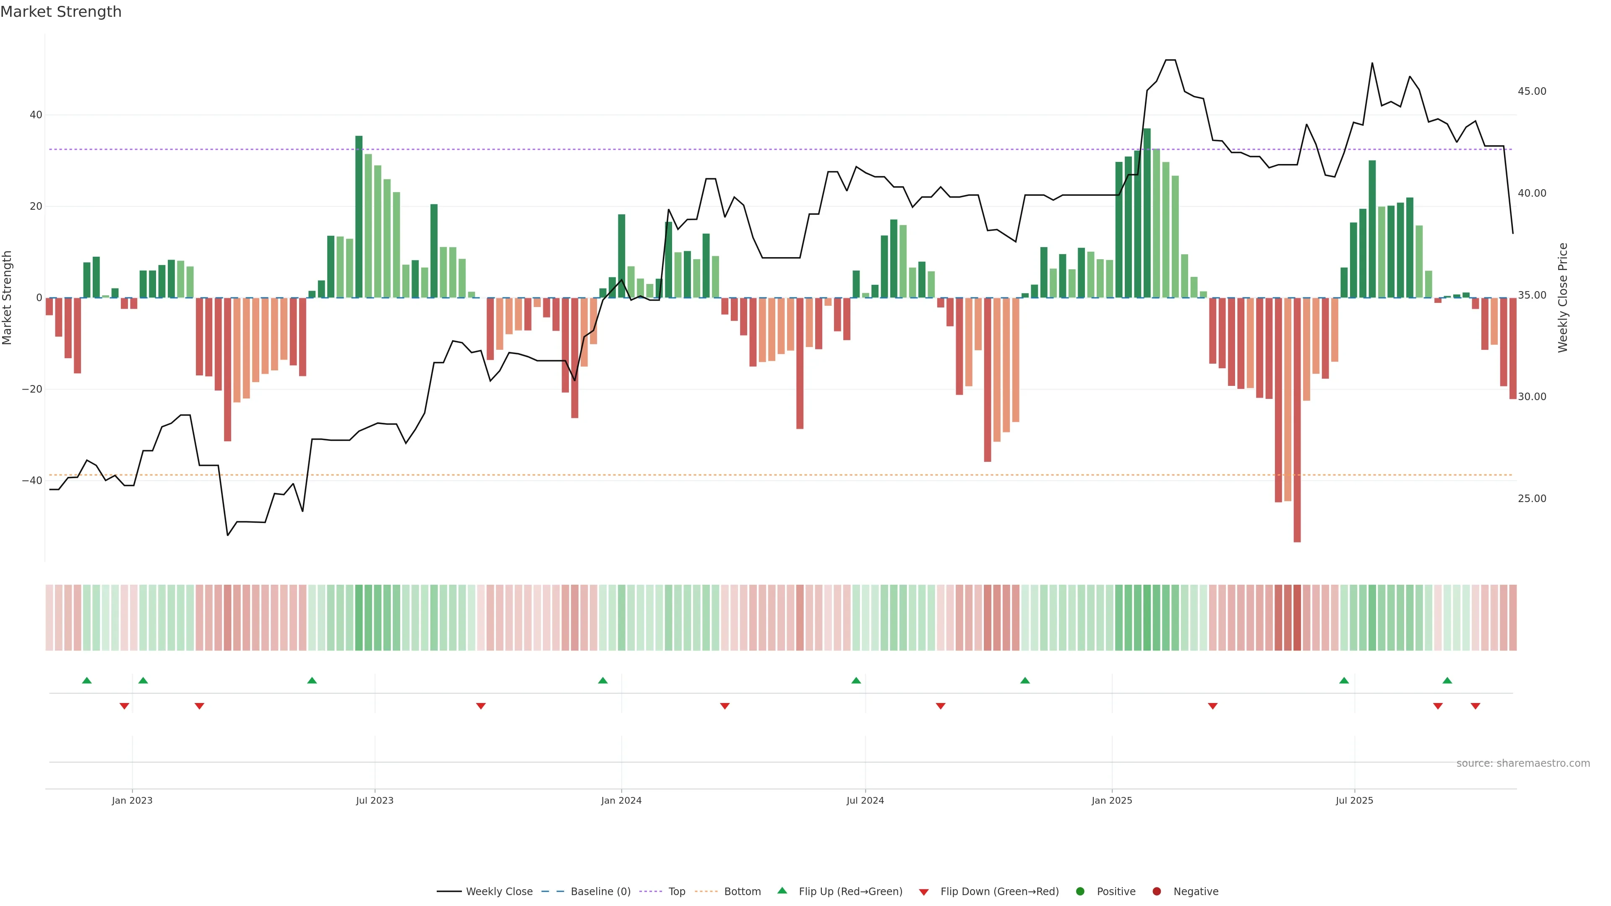Image resolution: width=1611 pixels, height=906 pixels.
Task: Click the Flip Up green triangle legend icon
Action: point(782,891)
